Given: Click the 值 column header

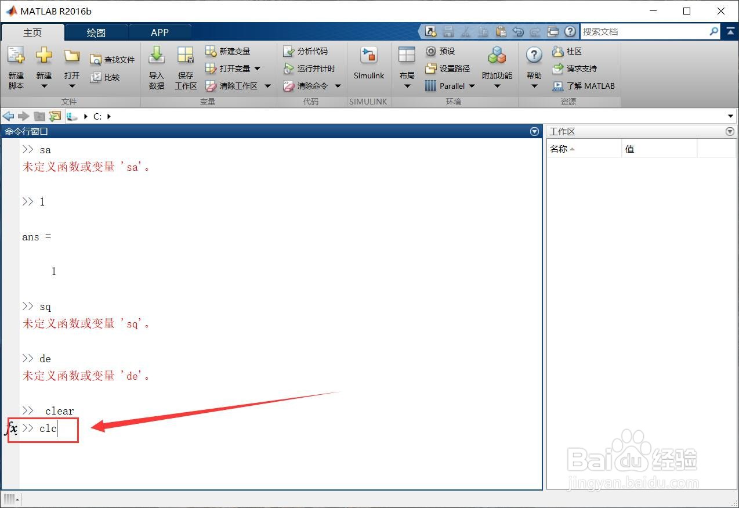Looking at the screenshot, I should pos(659,149).
